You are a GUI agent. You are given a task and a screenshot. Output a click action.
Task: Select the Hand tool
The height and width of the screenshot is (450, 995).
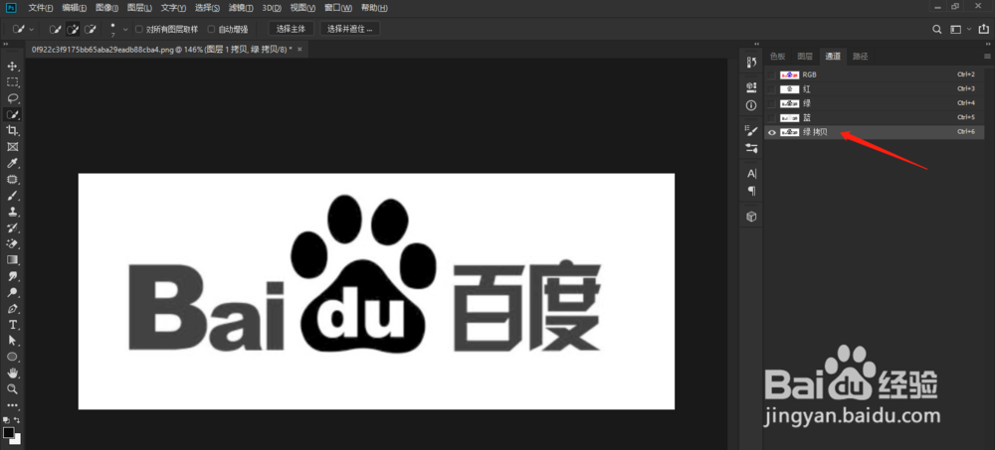tap(12, 373)
